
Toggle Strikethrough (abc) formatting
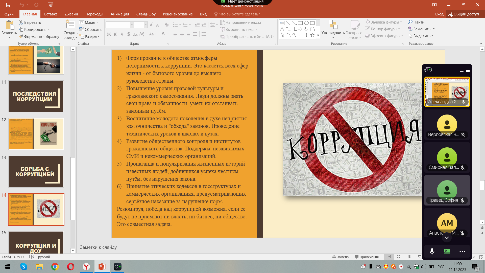click(x=135, y=34)
